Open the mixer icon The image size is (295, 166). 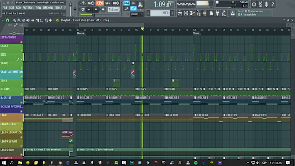pos(205,13)
